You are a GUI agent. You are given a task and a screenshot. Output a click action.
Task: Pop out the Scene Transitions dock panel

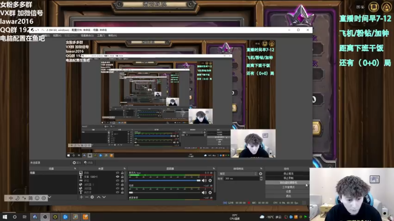pyautogui.click(x=261, y=168)
